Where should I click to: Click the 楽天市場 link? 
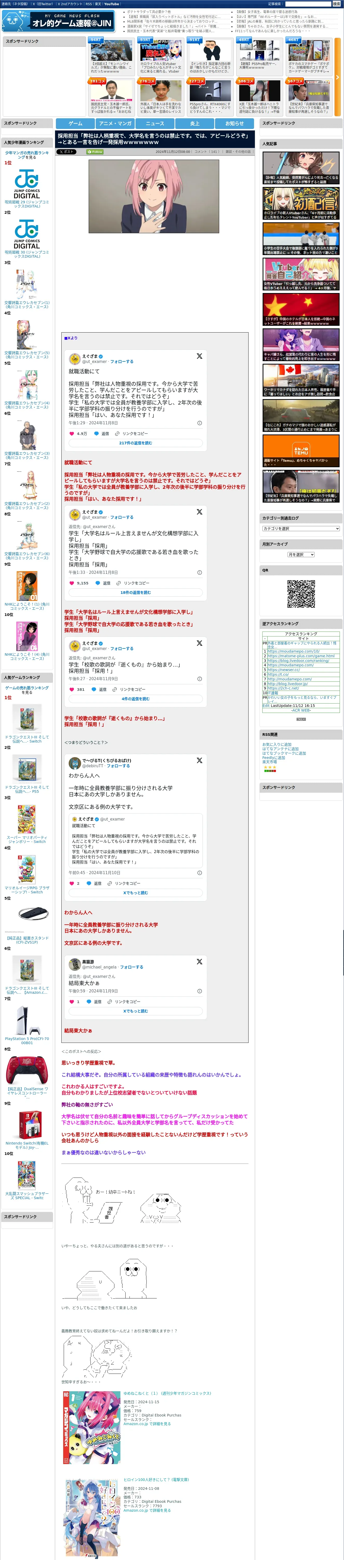(x=270, y=762)
